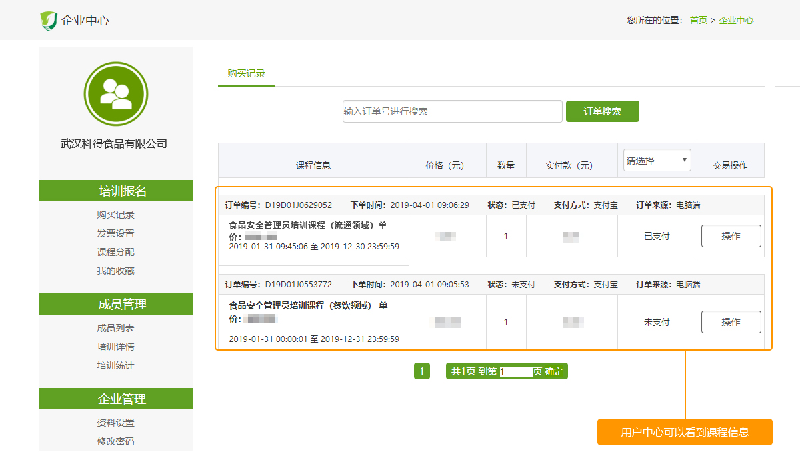Click the green shield logo icon

point(49,21)
